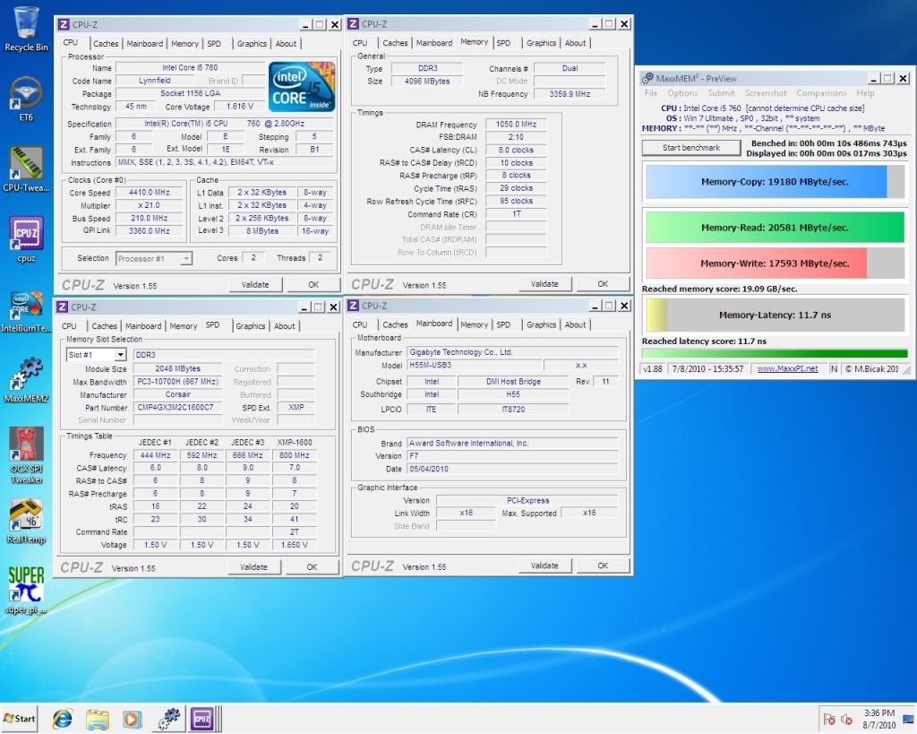Open Windows Media Player from the taskbar
The height and width of the screenshot is (734, 917).
133,718
